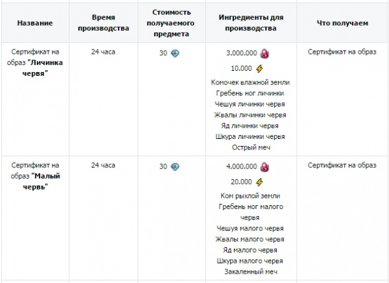Click the lightning icon next to 10.000
The height and width of the screenshot is (283, 389).
tap(259, 69)
